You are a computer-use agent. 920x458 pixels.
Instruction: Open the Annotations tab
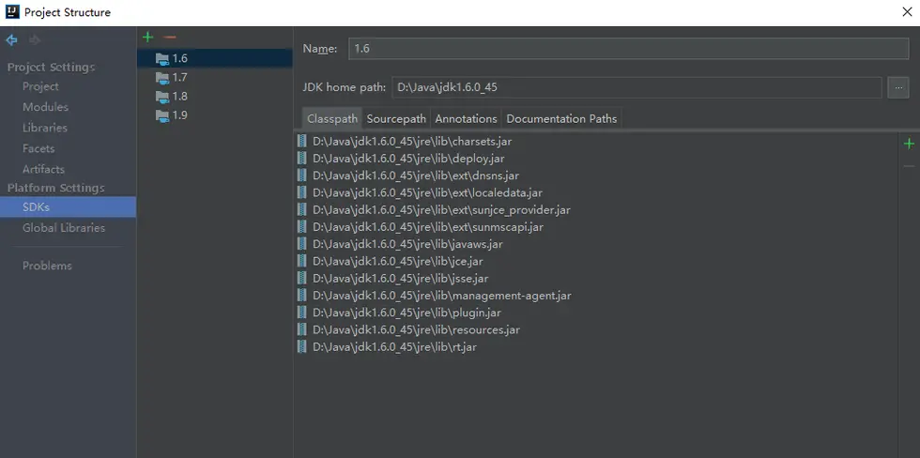(x=466, y=118)
